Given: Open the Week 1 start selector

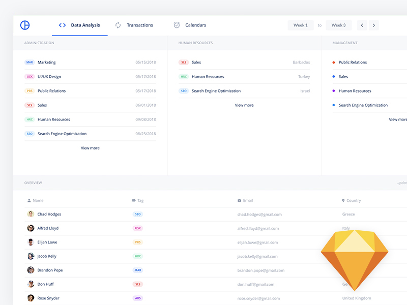Looking at the screenshot, I should (300, 25).
